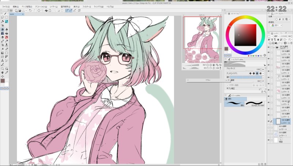Open the ファイル menu

coord(6,7)
